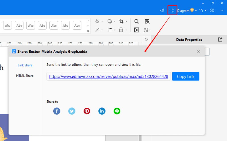Share to Twitter

[x=72, y=111]
